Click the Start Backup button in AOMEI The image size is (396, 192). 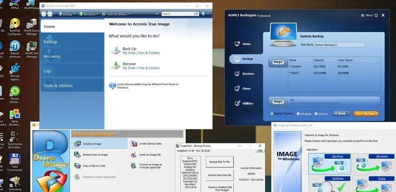[x=366, y=114]
